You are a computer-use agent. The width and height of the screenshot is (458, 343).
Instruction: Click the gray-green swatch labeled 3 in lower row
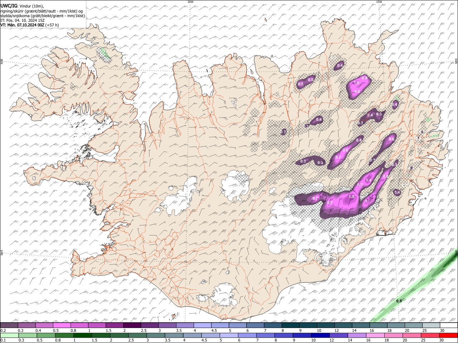pos(156,335)
